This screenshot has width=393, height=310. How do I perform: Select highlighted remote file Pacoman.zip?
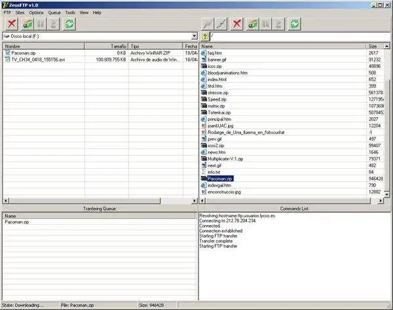pos(220,179)
